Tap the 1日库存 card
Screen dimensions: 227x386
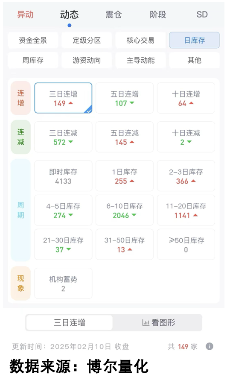(x=125, y=176)
